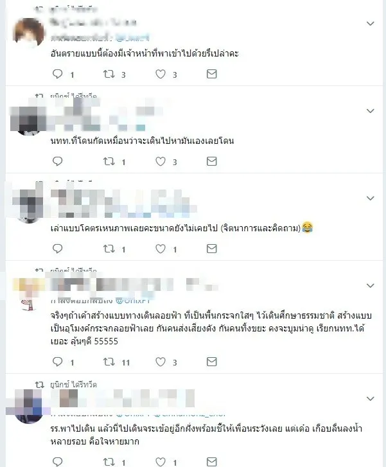Retweet the tweet with the laughing emoji
This screenshot has height=467, width=386.
pos(109,249)
